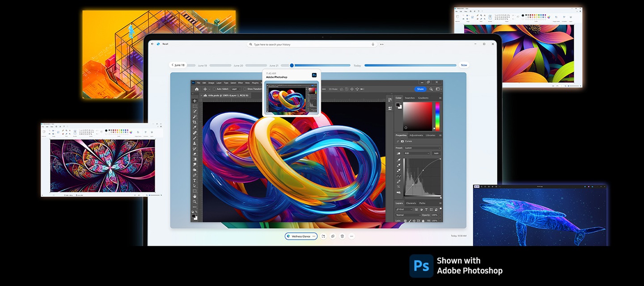The height and width of the screenshot is (286, 644).
Task: Open the File menu in Photoshop
Action: tap(198, 83)
